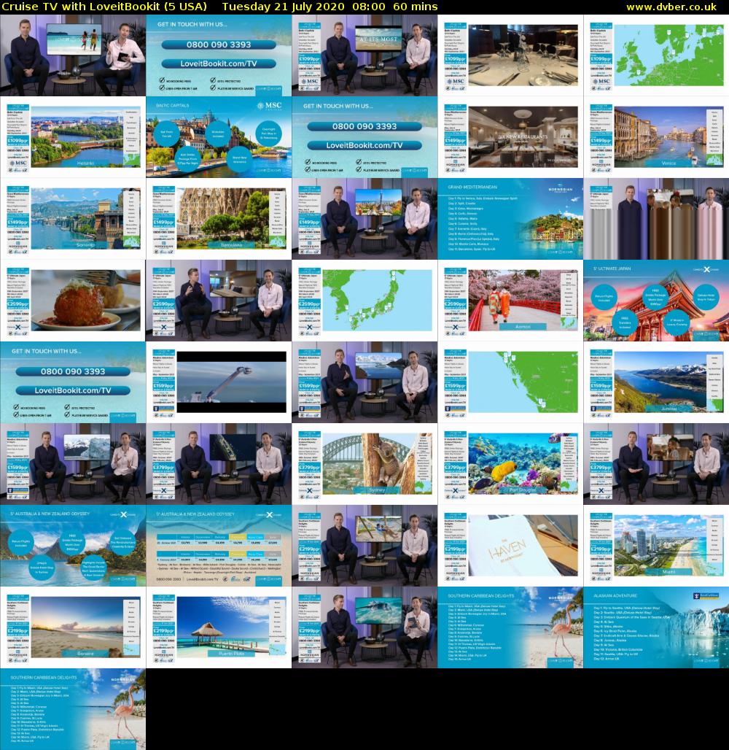Open the thumbnail of hosts with beach couple screen
729x750 pixels.
[x=73, y=55]
